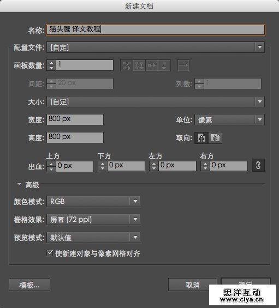Open the 大小 size dropdown

click(156, 102)
